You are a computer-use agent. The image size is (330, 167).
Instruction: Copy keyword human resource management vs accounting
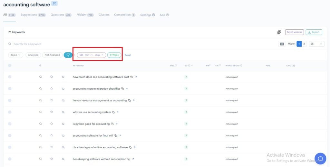129,101
